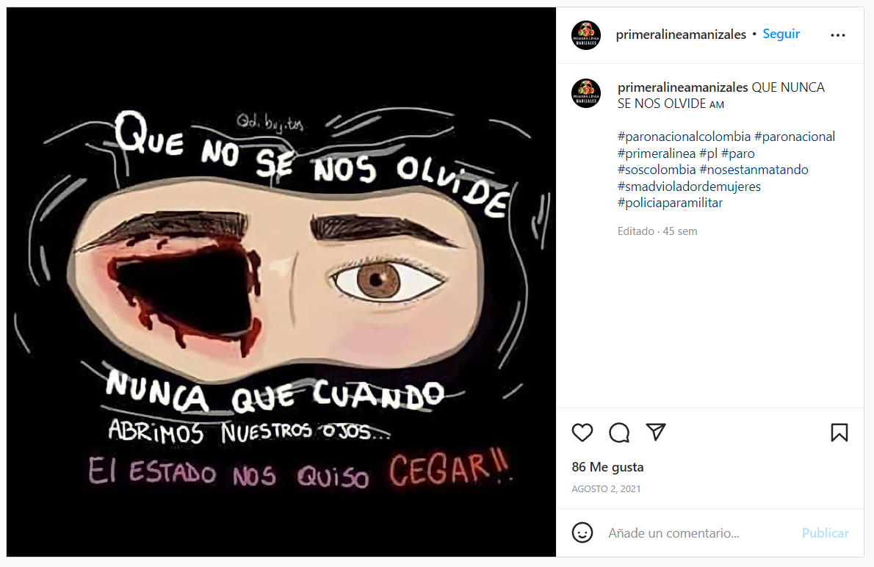Viewport: 874px width, 567px height.
Task: Open comments with the speech bubble icon
Action: coord(618,433)
